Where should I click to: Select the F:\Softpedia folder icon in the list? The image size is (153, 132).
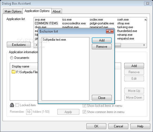tap(14, 72)
